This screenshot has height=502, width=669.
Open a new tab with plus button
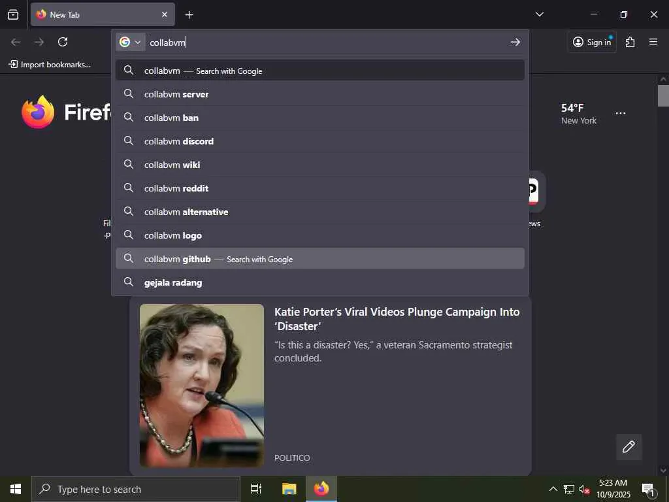point(189,15)
